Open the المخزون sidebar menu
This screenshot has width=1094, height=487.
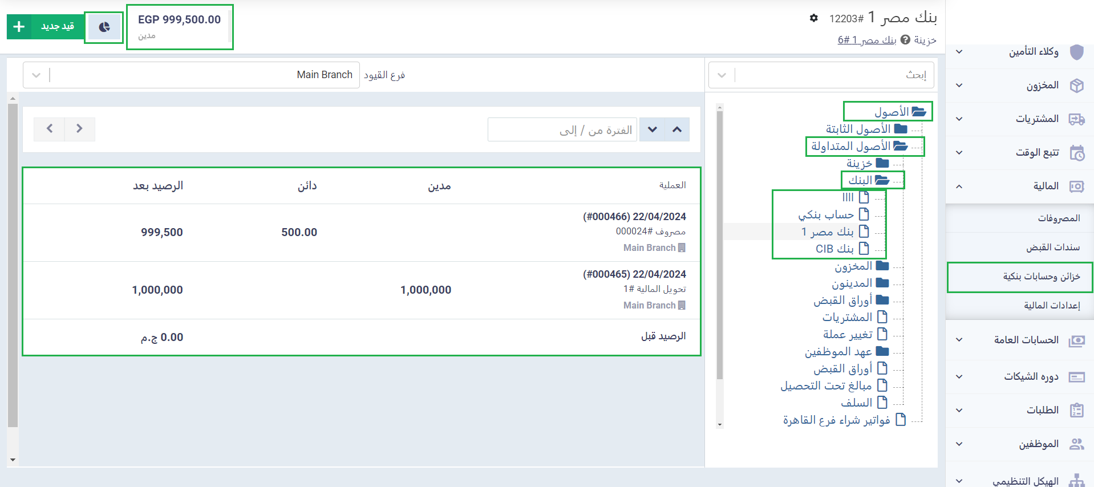[1019, 86]
